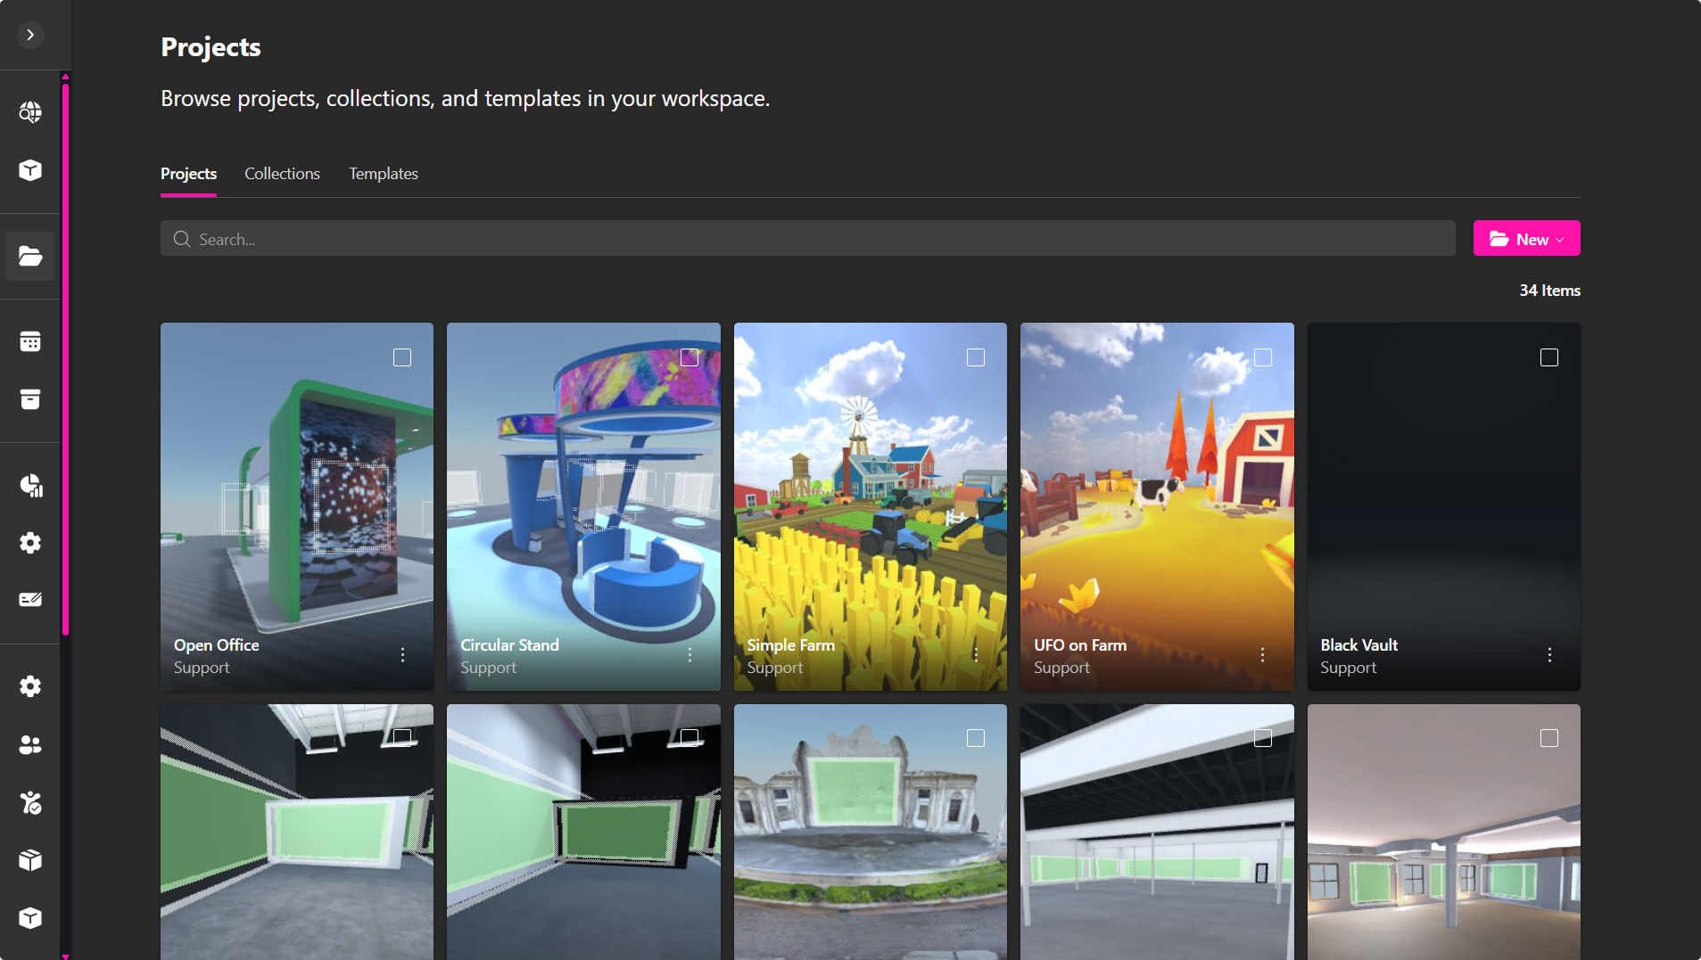The height and width of the screenshot is (960, 1701).
Task: Open the Open Office project thumbnail
Action: point(297,506)
